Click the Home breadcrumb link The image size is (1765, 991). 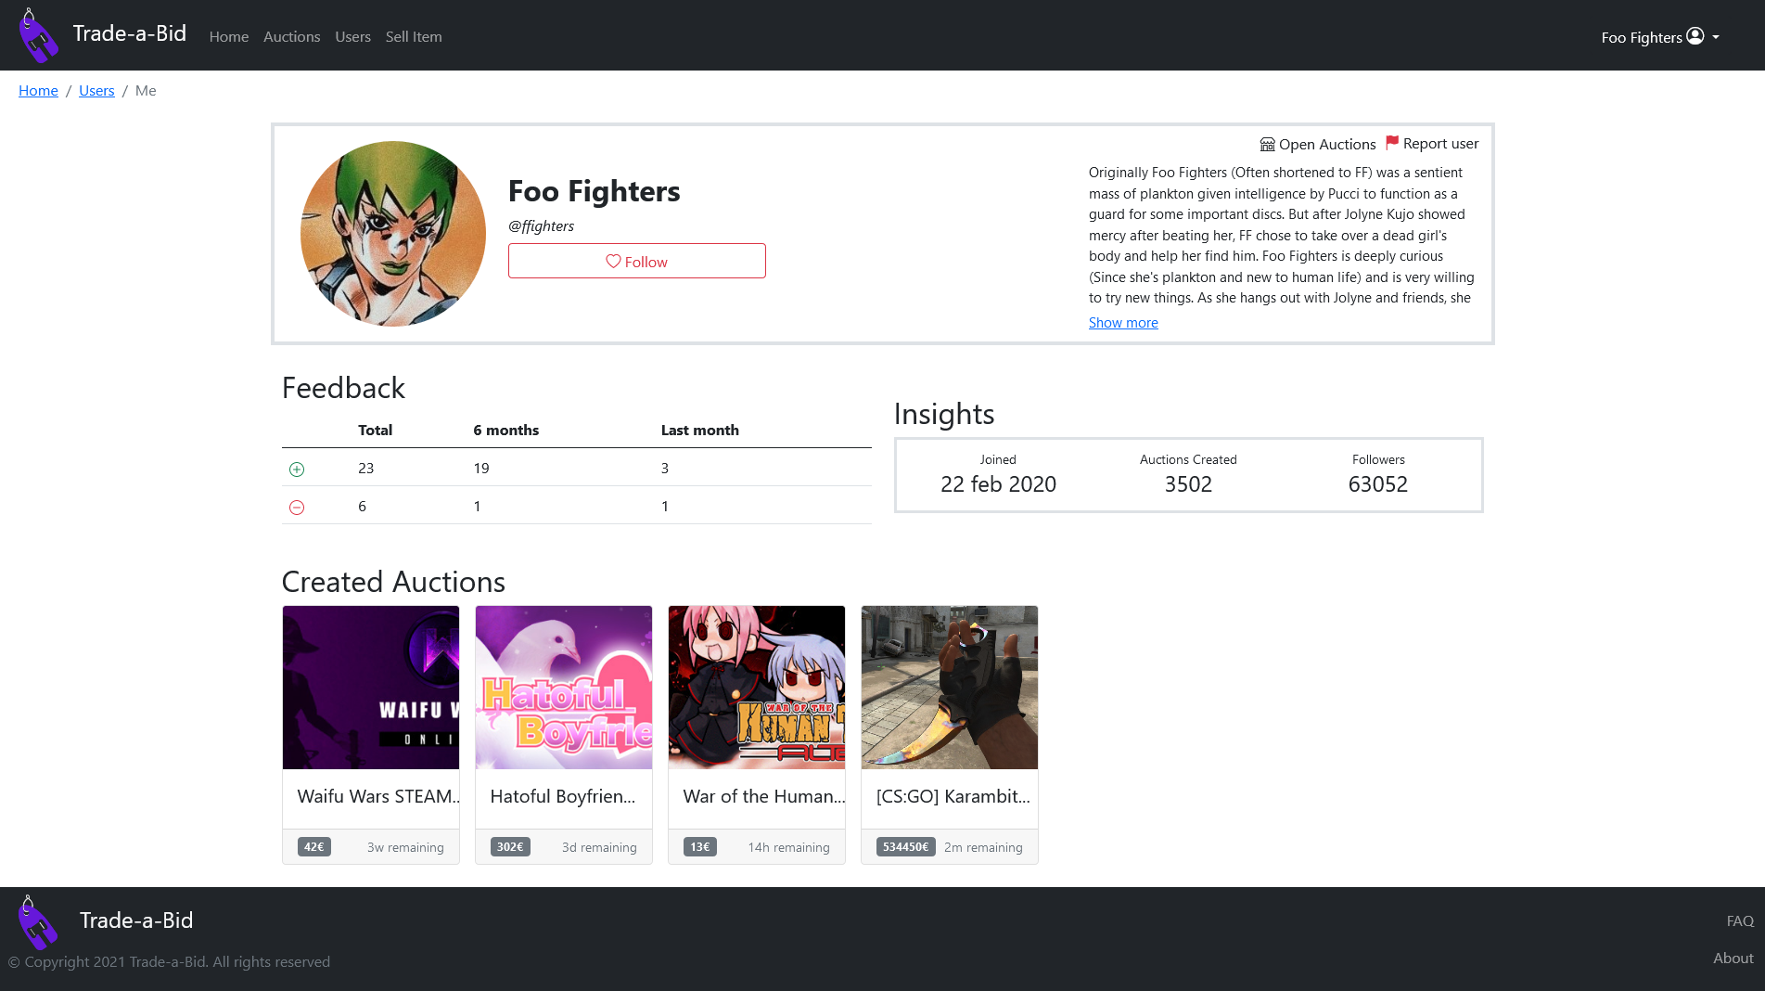[x=38, y=90]
